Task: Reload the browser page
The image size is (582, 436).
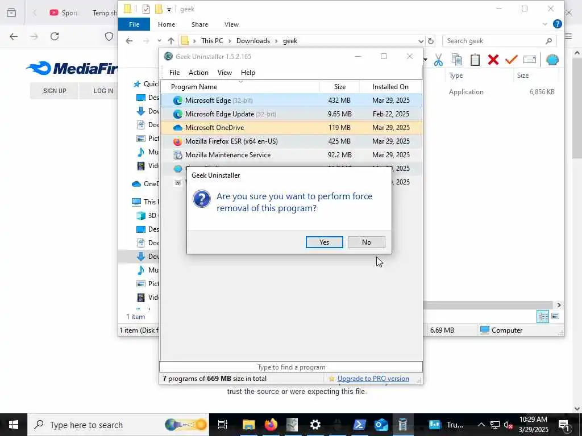Action: coord(55,36)
